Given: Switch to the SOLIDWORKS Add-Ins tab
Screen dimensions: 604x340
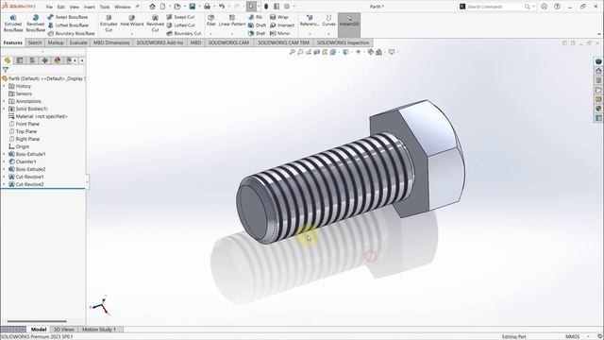Looking at the screenshot, I should tap(159, 42).
